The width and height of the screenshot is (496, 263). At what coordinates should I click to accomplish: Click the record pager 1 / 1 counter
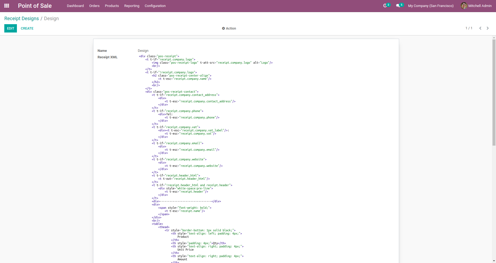coord(469,28)
